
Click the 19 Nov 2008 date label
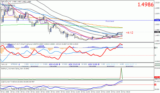pyautogui.click(x=5, y=92)
